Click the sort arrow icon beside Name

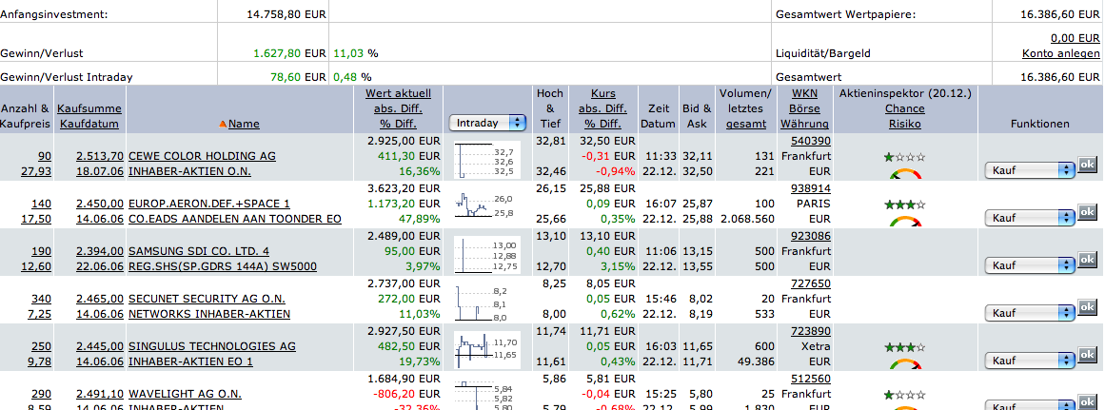(223, 124)
